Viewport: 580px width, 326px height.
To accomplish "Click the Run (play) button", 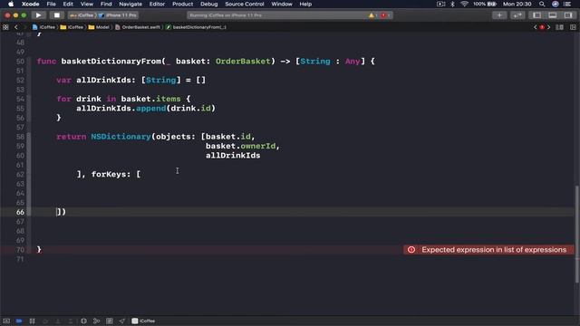I will click(x=38, y=15).
